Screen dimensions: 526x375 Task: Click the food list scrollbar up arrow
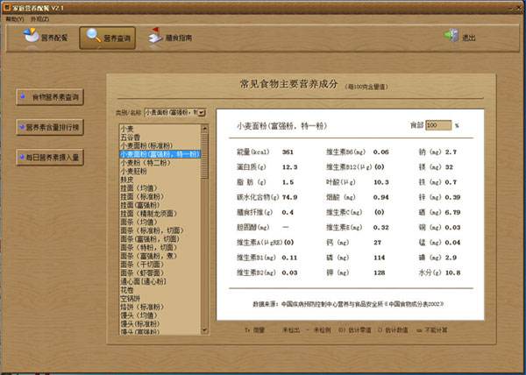(205, 126)
